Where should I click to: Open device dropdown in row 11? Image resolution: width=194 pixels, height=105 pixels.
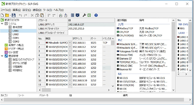click(70, 84)
